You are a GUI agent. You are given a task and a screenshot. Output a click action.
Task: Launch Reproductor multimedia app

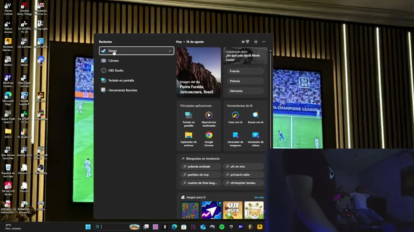[x=209, y=120]
